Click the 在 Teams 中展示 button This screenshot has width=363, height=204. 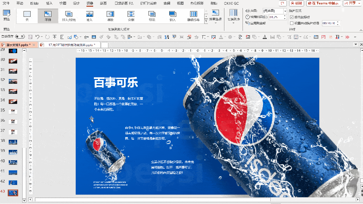click(324, 3)
